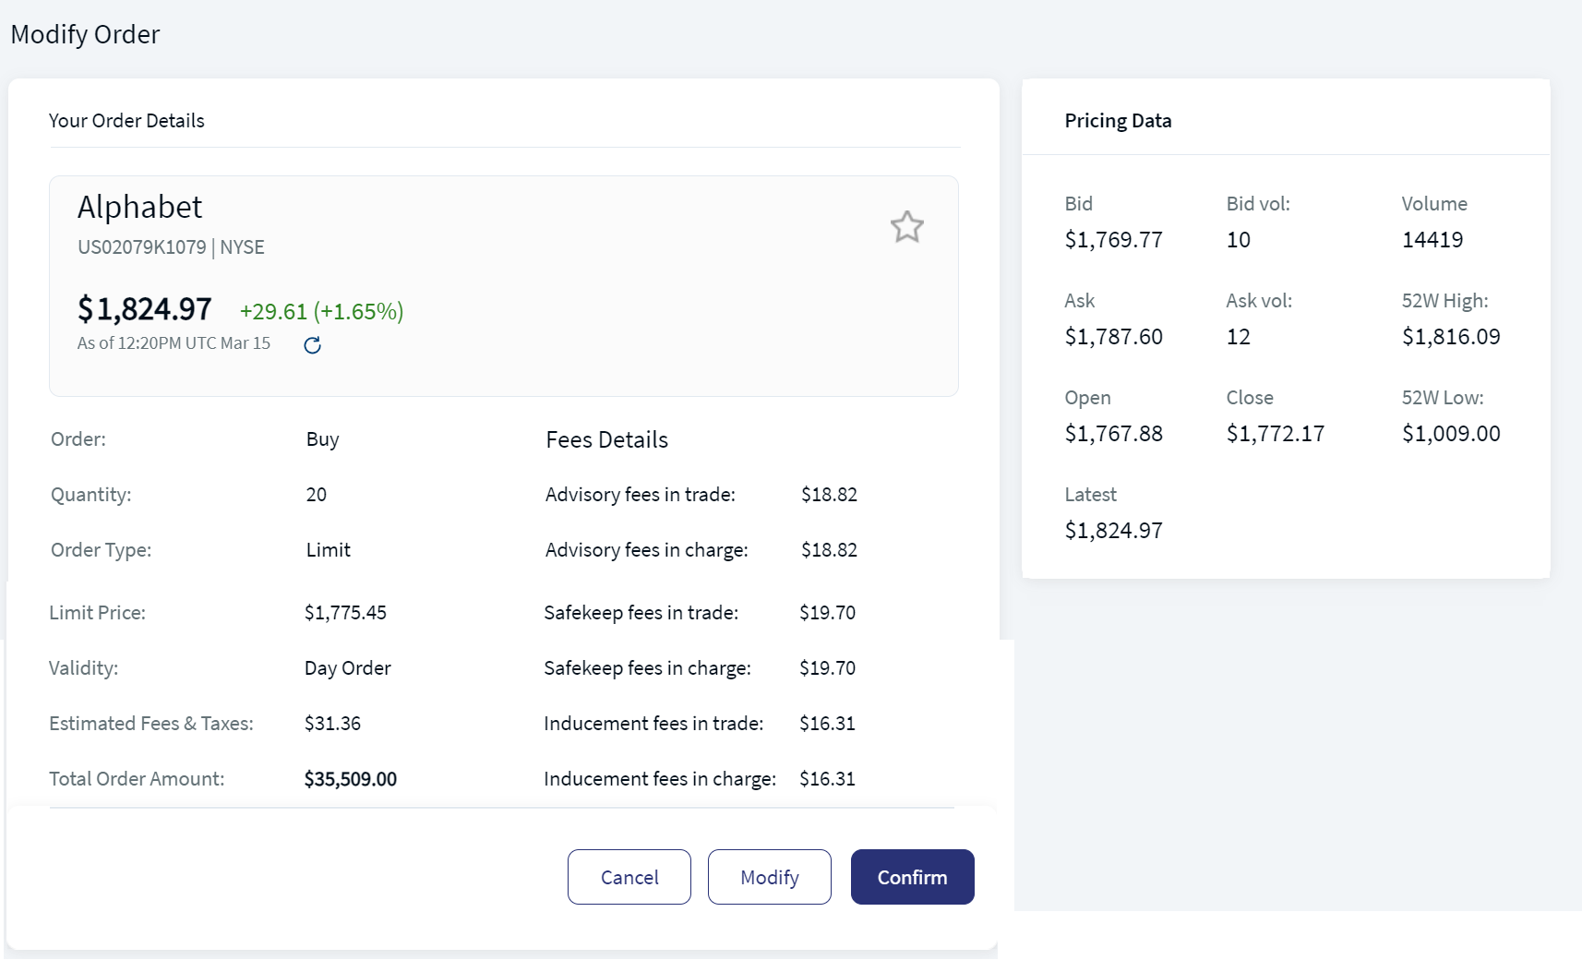Select the +29.61 (+1.65%) change value
The height and width of the screenshot is (960, 1582).
pyautogui.click(x=322, y=311)
